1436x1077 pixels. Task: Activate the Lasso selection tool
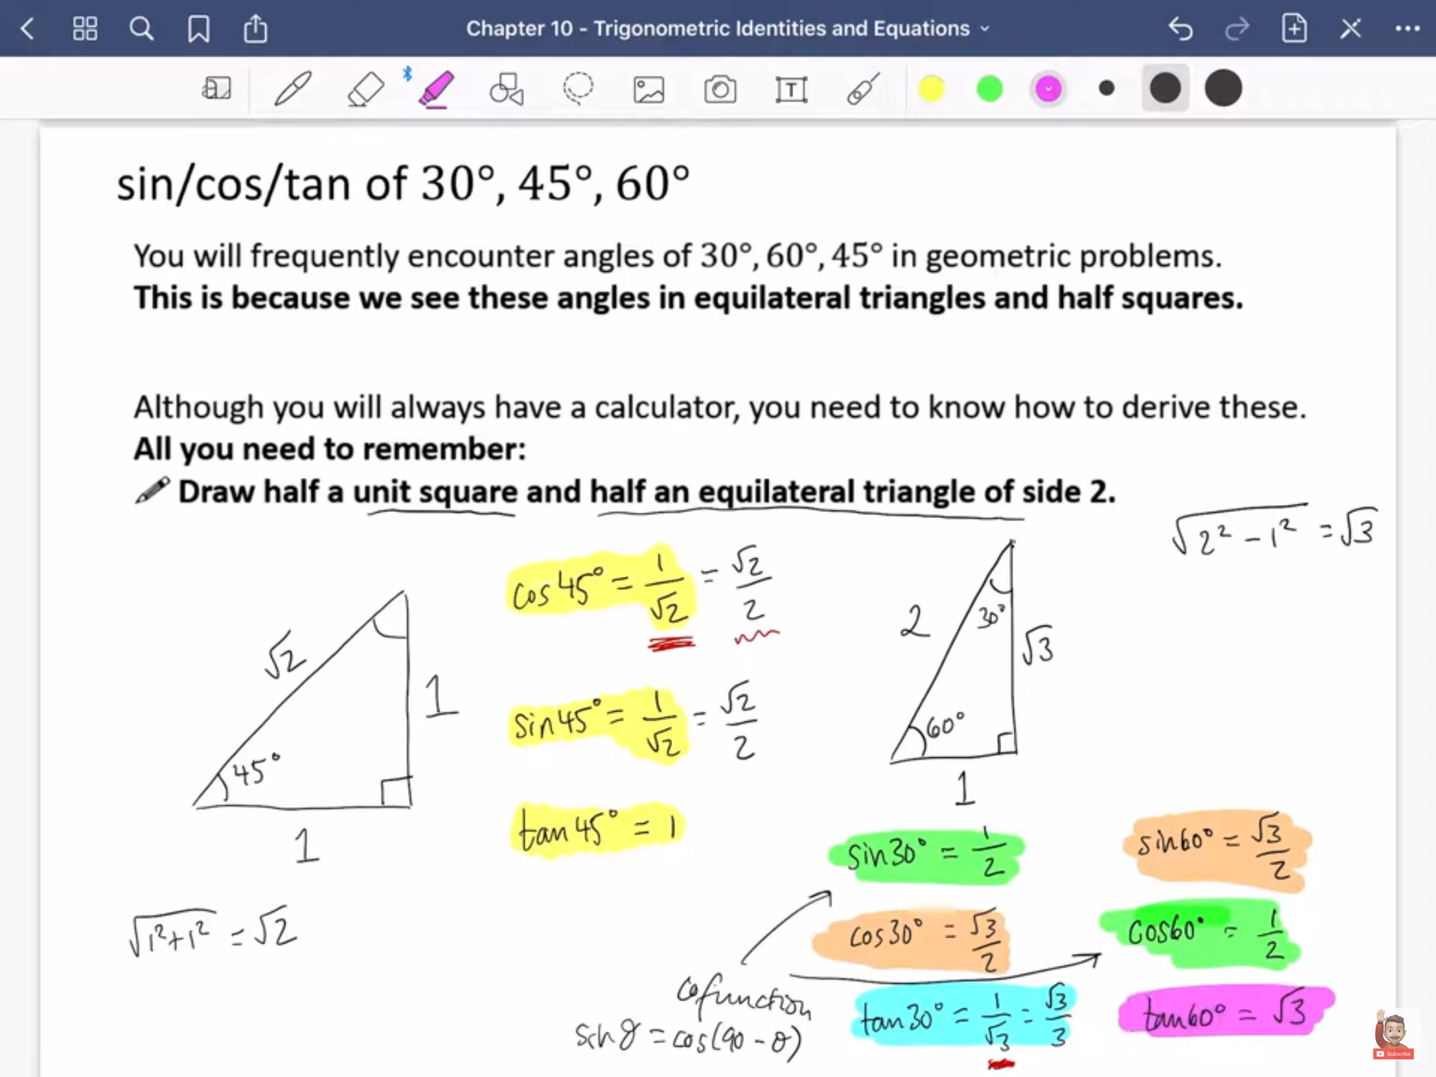[x=578, y=88]
